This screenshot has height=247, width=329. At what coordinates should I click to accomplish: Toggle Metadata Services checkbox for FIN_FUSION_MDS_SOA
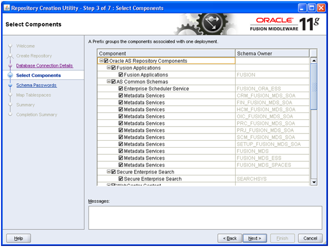(120, 103)
